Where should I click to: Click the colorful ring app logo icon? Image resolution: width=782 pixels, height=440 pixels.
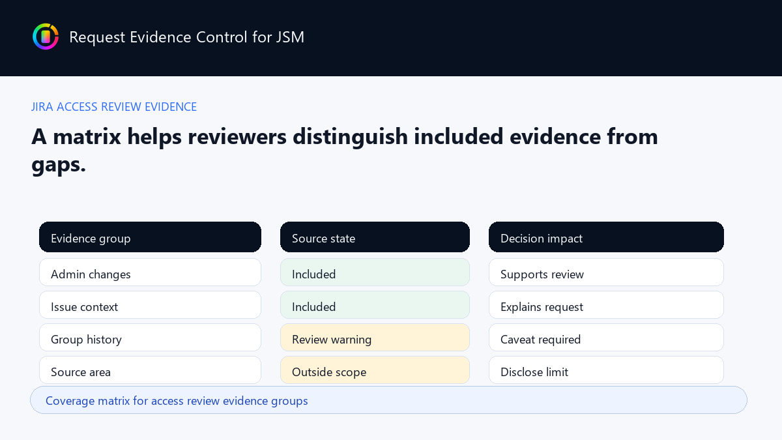(46, 37)
